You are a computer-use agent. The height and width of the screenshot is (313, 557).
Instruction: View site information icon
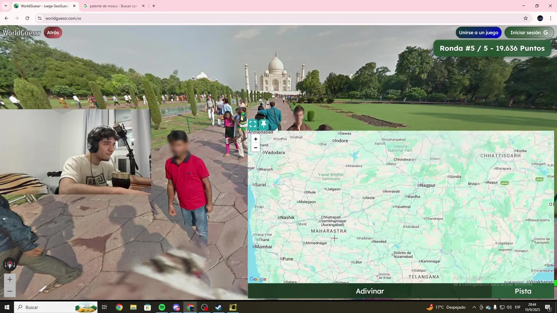[x=40, y=18]
